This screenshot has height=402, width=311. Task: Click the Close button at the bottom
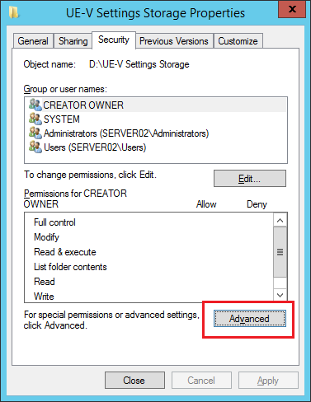[134, 381]
